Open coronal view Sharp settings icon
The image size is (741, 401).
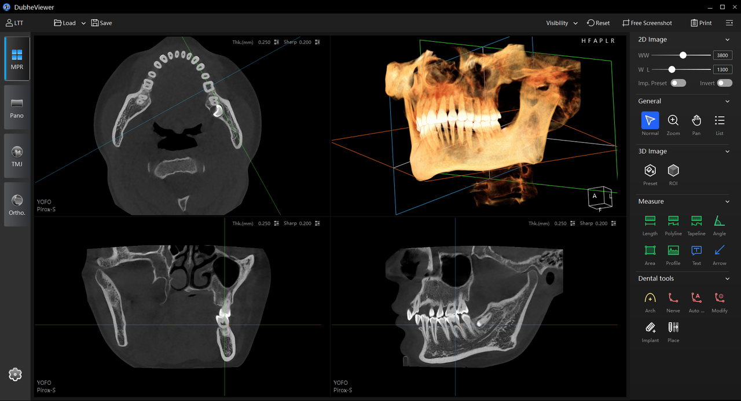click(317, 223)
